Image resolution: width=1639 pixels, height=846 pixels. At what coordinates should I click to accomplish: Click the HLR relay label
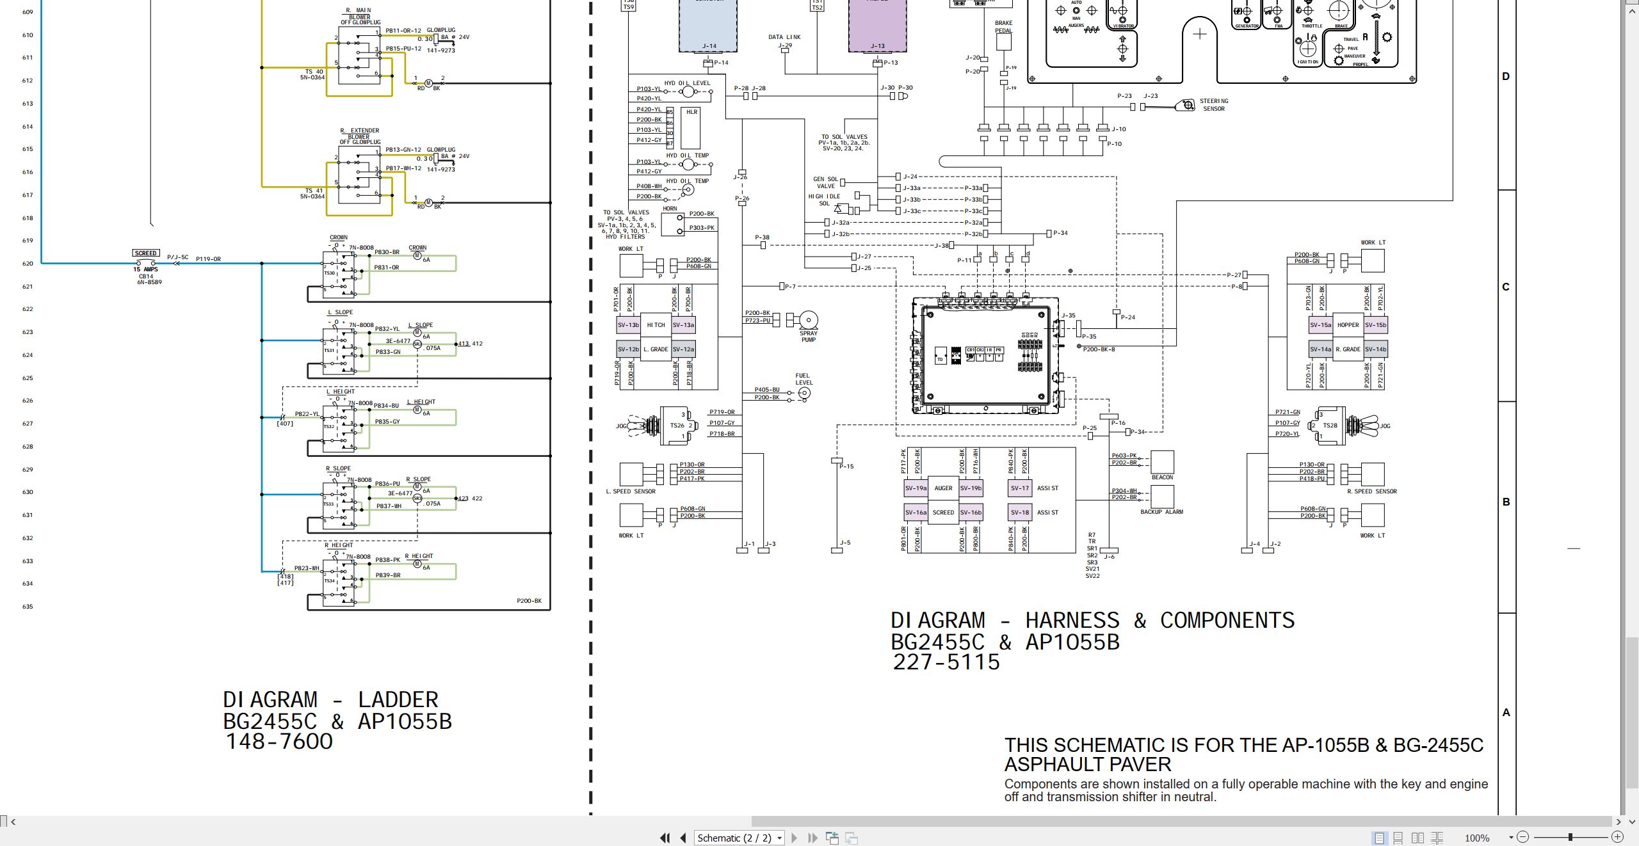[691, 112]
